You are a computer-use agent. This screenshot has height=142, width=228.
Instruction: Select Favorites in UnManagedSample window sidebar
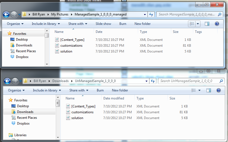(21, 100)
